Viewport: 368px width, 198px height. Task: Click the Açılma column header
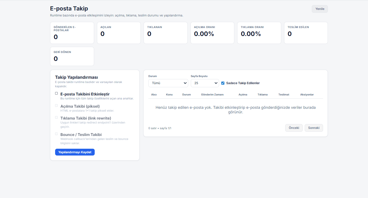tap(243, 95)
